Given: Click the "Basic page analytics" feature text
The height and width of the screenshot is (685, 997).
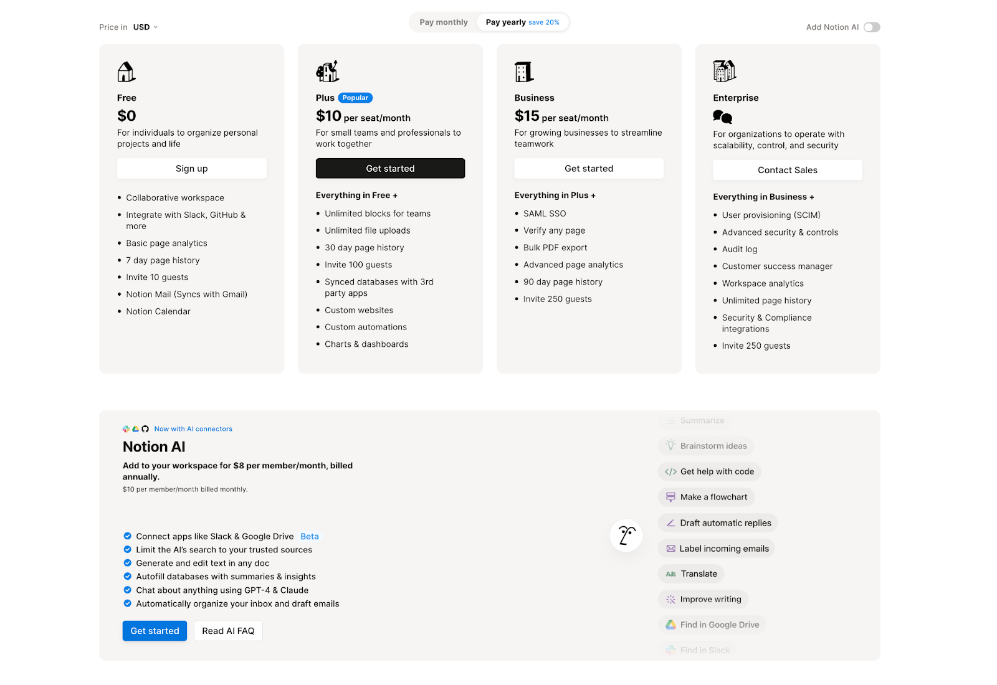Looking at the screenshot, I should (166, 243).
